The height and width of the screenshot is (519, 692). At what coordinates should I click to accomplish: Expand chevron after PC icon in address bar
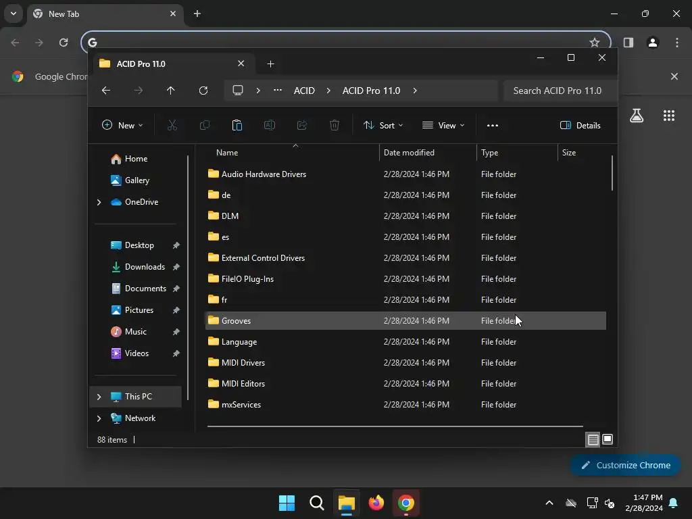pyautogui.click(x=258, y=91)
